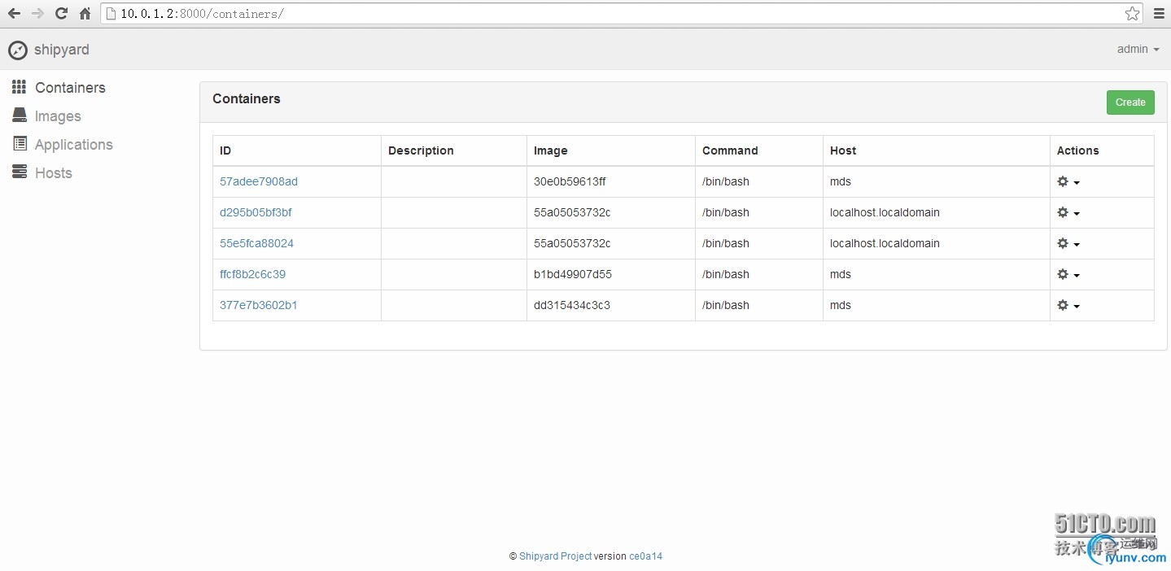
Task: Open gear actions for container 55e5fca88024
Action: coord(1068,244)
